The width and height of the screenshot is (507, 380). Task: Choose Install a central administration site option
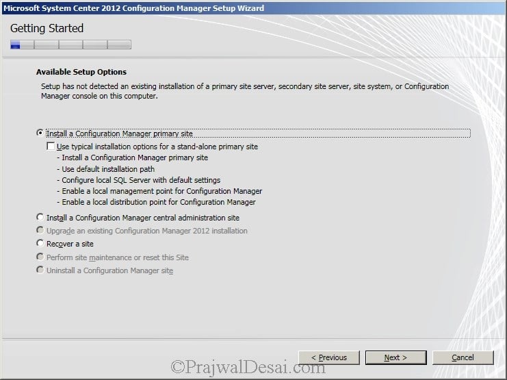click(40, 217)
